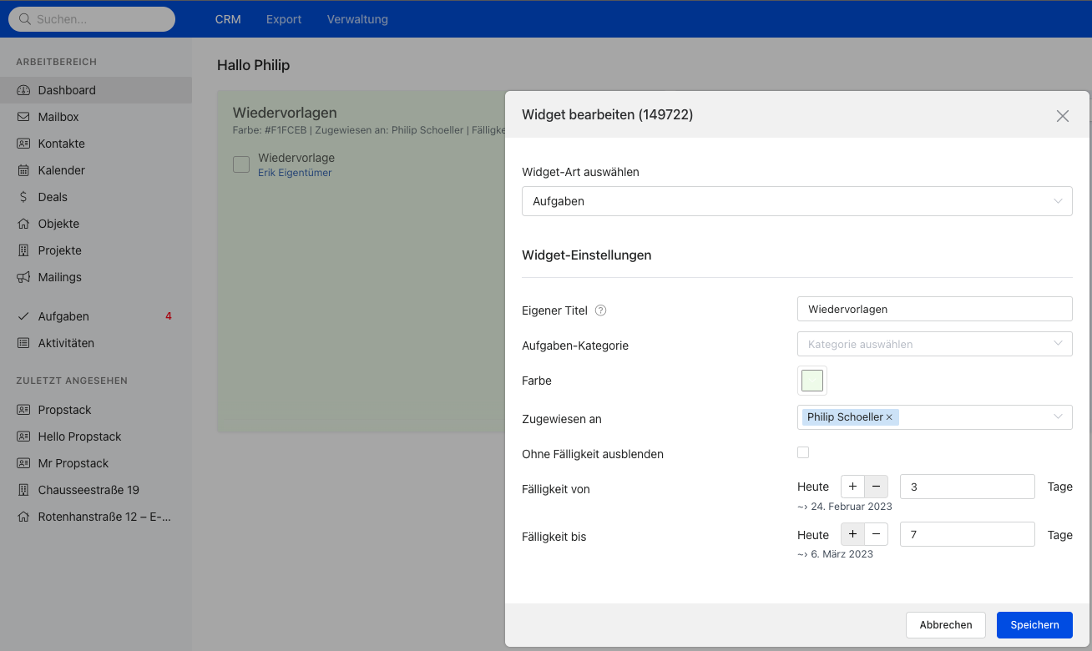
Task: Open recently viewed Rotenhanstraße 12
Action: (x=96, y=517)
